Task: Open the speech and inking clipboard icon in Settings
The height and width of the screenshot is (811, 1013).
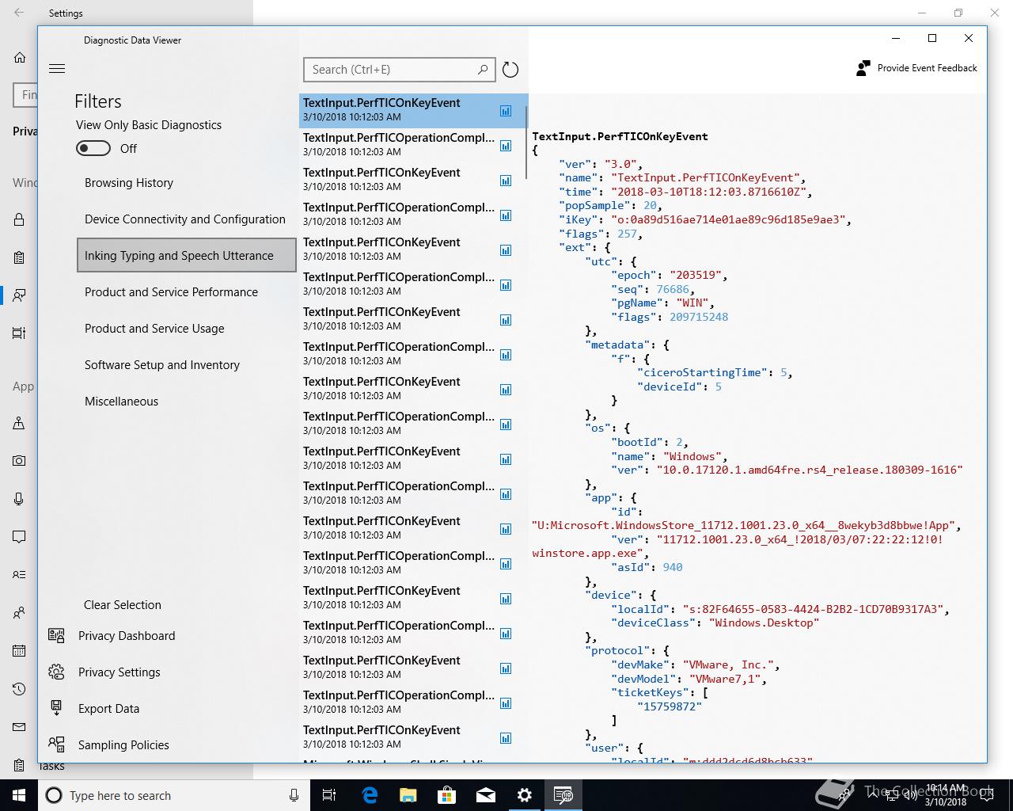Action: (x=19, y=257)
